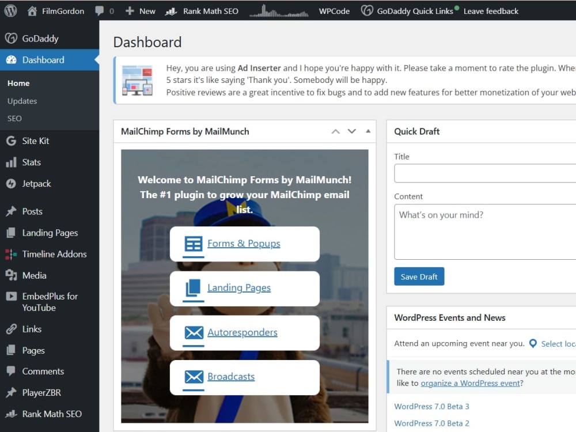
Task: Click the Media library icon
Action: click(12, 275)
